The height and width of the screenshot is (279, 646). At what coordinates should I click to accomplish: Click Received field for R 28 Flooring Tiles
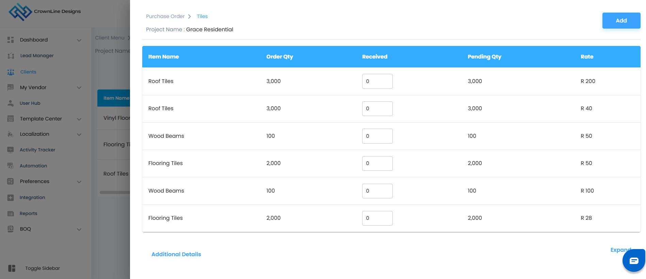pos(377,218)
